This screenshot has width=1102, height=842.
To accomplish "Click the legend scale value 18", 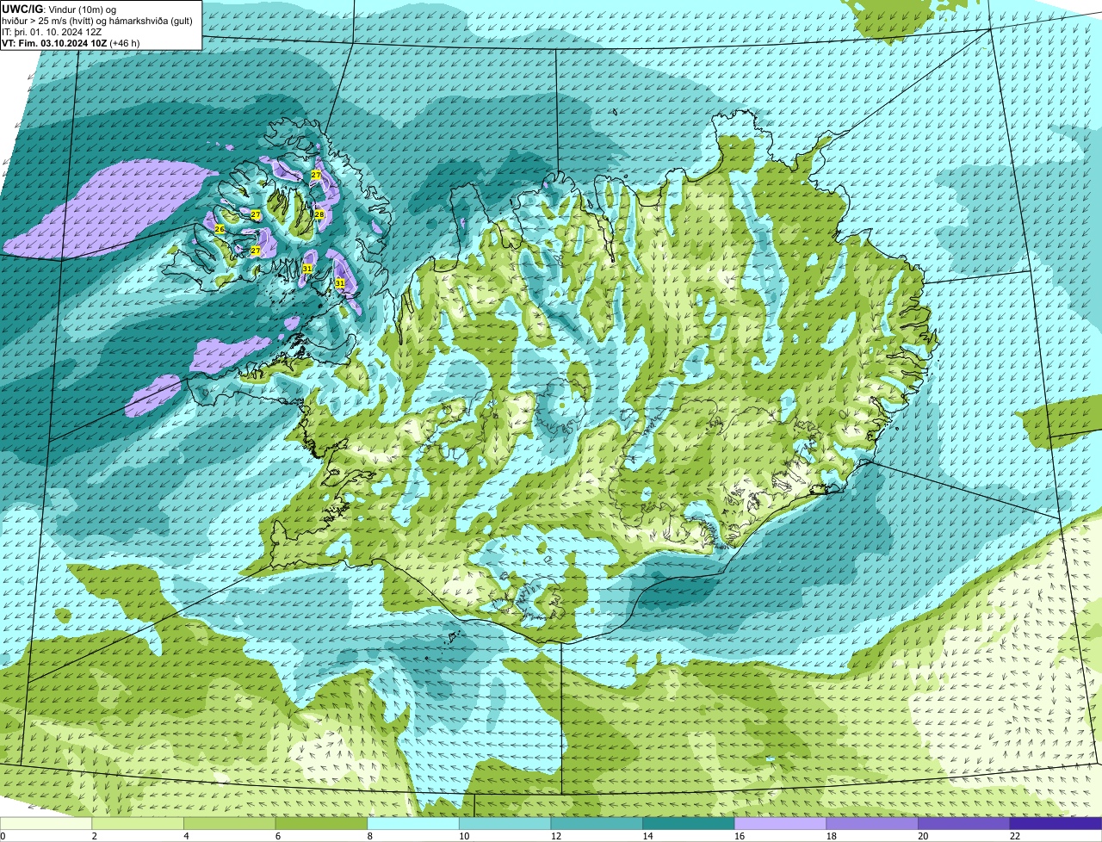I will 831,836.
